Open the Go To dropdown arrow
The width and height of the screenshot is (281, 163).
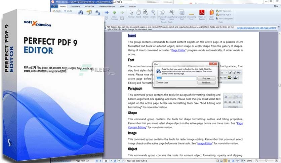[x=108, y=19]
